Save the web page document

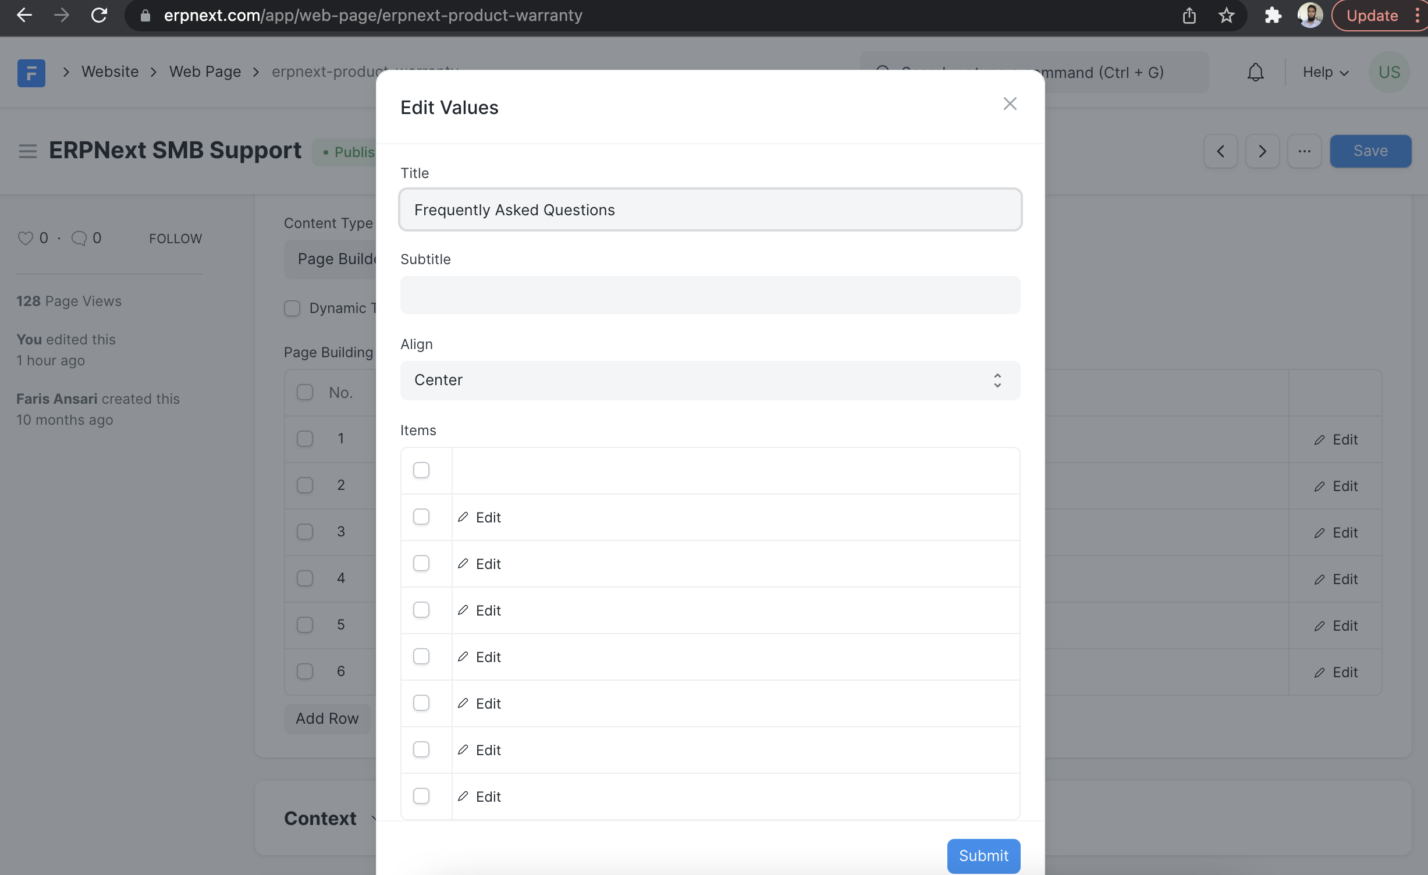coord(1370,151)
